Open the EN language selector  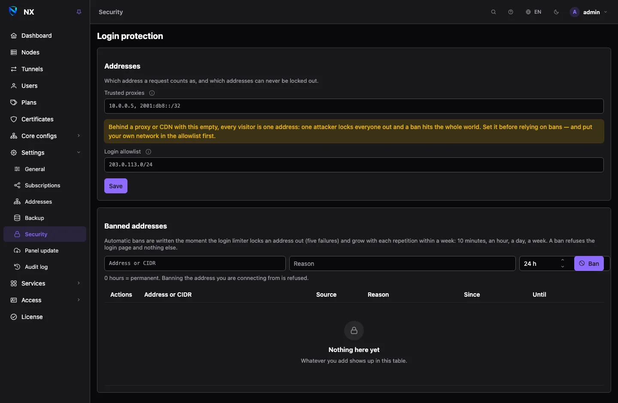pyautogui.click(x=533, y=12)
